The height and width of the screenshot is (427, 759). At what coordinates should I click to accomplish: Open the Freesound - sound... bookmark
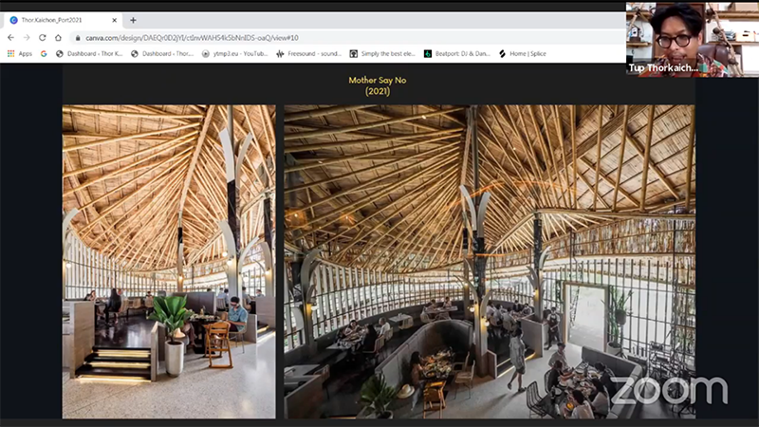(309, 54)
